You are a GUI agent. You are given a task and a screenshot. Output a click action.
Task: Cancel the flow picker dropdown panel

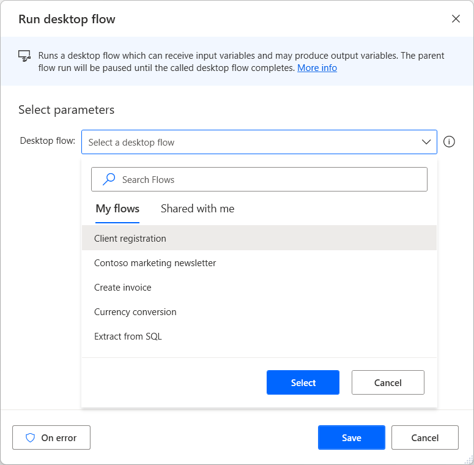[x=388, y=382]
